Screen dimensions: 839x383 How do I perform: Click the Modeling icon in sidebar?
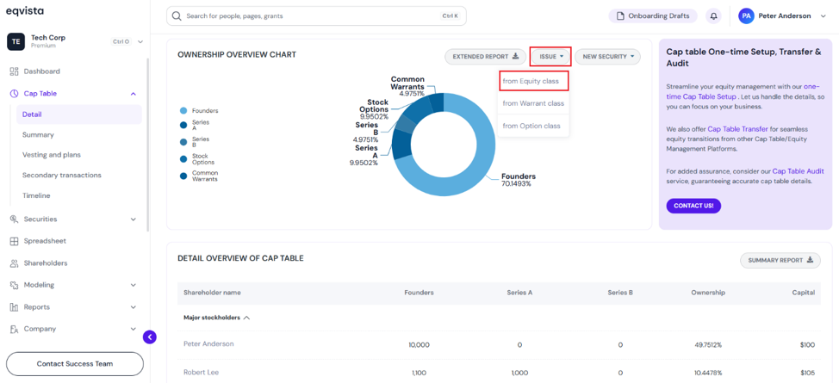pyautogui.click(x=15, y=285)
